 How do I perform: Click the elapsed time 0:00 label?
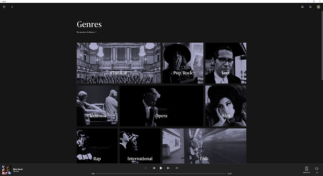93,174
